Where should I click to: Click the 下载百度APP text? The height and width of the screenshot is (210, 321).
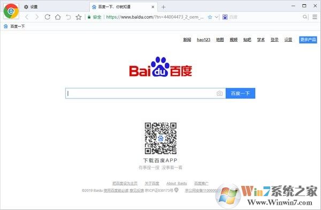click(x=160, y=160)
